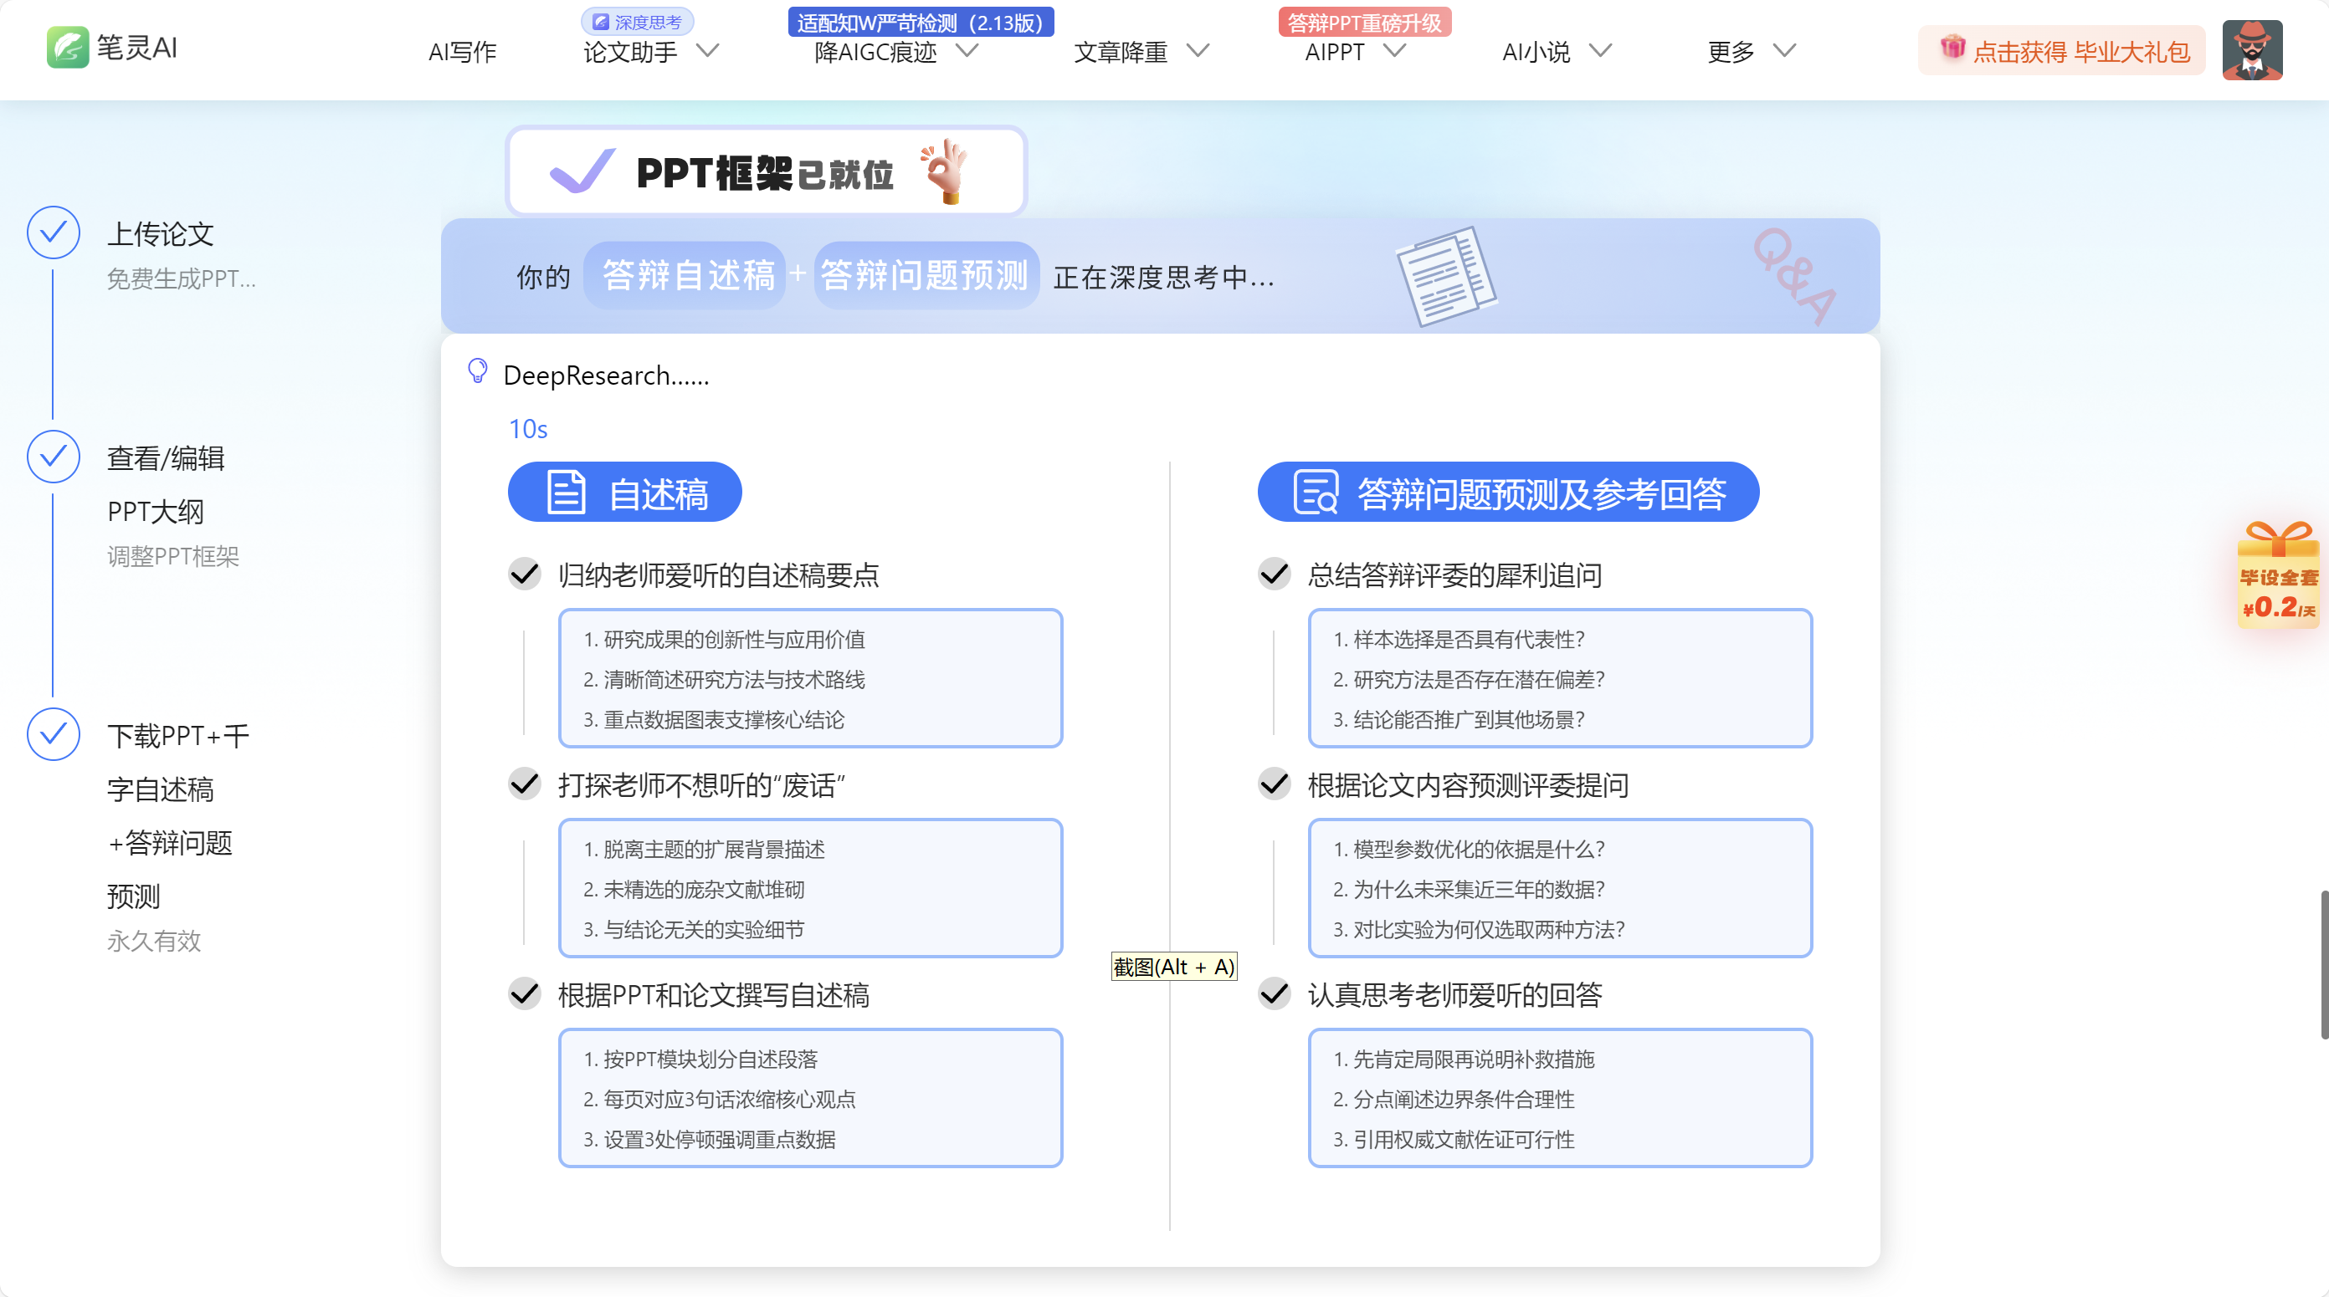Open the user avatar profile icon
This screenshot has height=1297, width=2329.
click(2251, 50)
